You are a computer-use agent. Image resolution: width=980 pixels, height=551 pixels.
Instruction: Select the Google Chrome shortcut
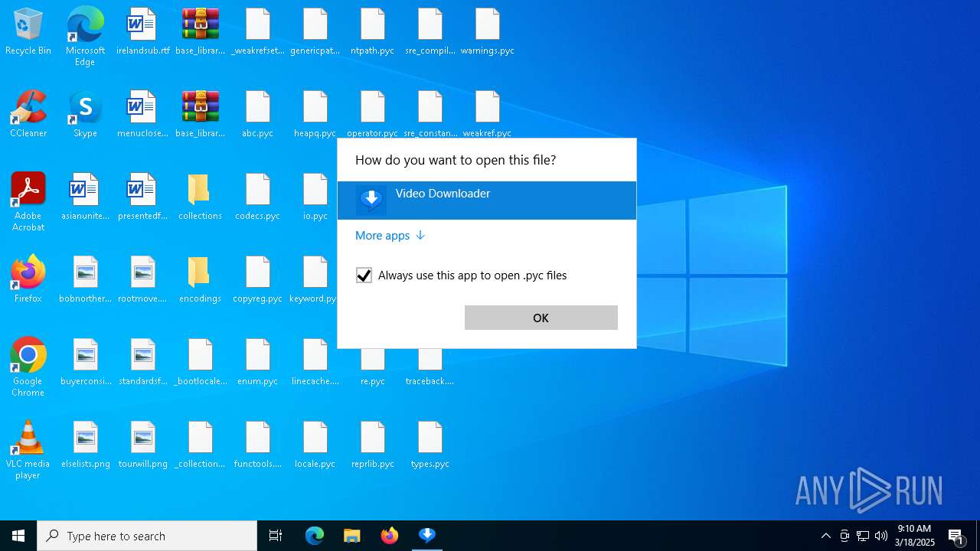point(28,367)
